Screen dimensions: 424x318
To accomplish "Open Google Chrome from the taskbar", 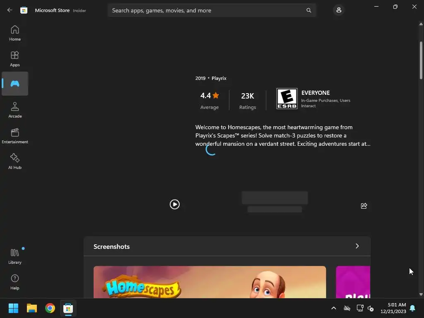I will tap(50, 308).
